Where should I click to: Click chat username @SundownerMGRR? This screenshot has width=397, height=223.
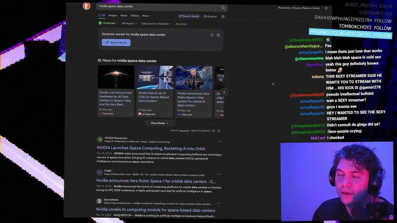click(307, 95)
